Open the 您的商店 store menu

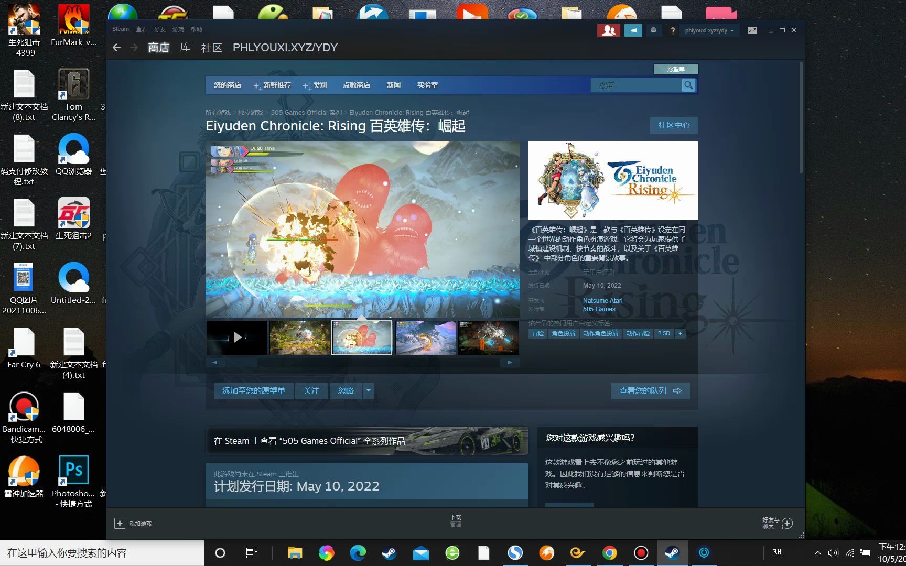click(228, 85)
